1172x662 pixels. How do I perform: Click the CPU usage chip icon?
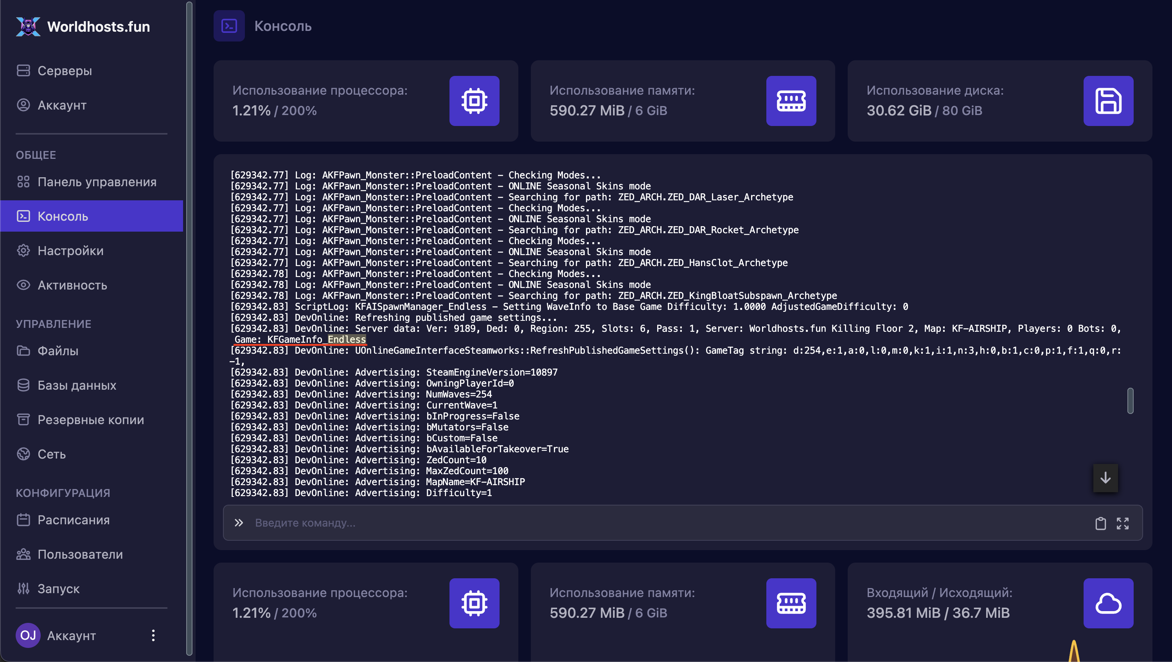coord(474,101)
